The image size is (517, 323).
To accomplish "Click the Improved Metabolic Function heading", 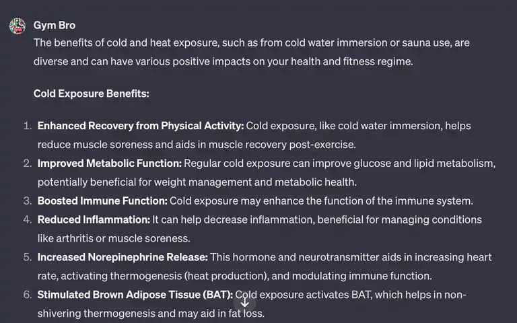I will (110, 164).
